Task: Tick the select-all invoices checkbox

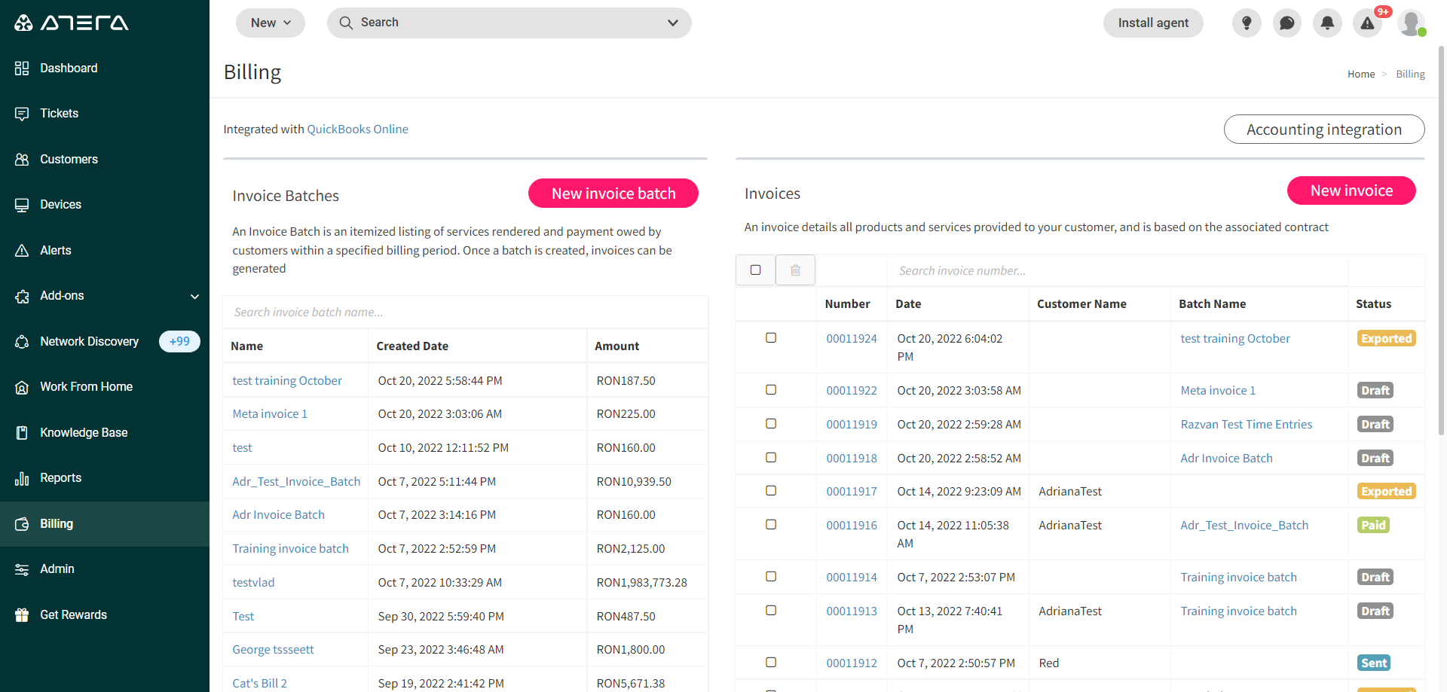Action: (755, 270)
